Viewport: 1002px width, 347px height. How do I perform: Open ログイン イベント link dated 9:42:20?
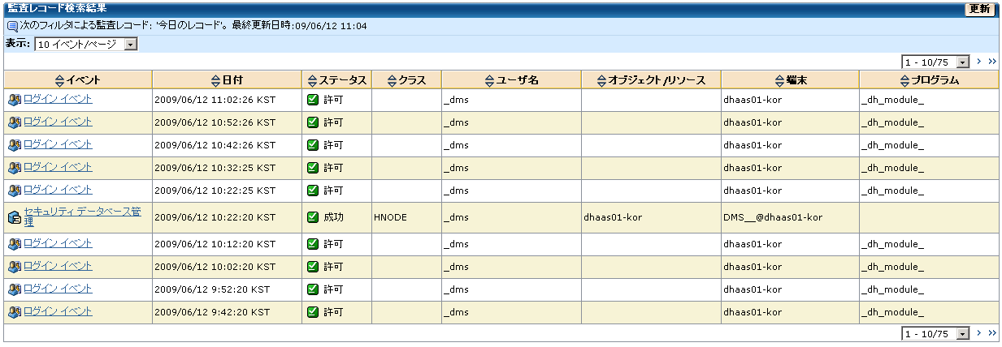(58, 311)
